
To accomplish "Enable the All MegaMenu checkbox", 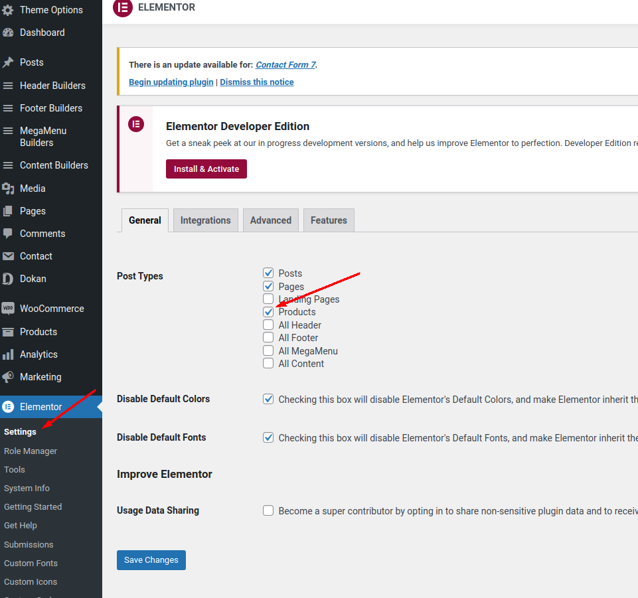I will [x=268, y=350].
